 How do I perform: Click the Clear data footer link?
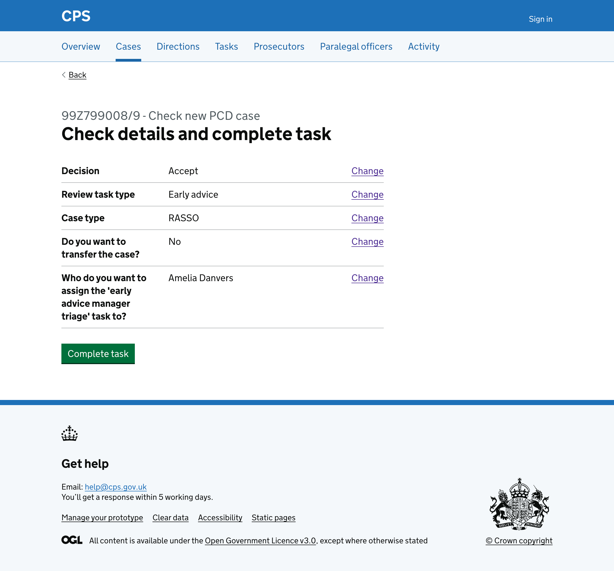pyautogui.click(x=170, y=517)
